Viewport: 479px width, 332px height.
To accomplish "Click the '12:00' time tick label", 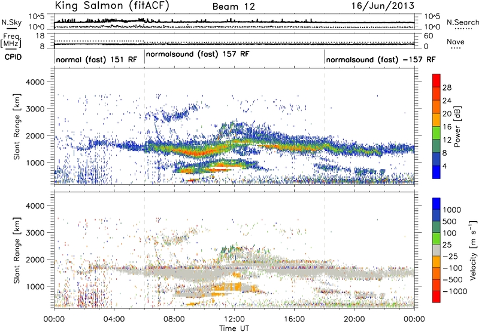I will [x=234, y=319].
